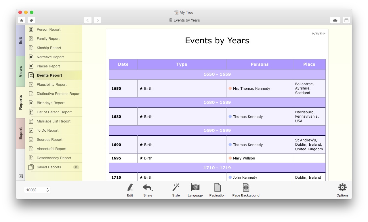Go forward with the right arrow button
The height and width of the screenshot is (222, 368).
pos(98,20)
